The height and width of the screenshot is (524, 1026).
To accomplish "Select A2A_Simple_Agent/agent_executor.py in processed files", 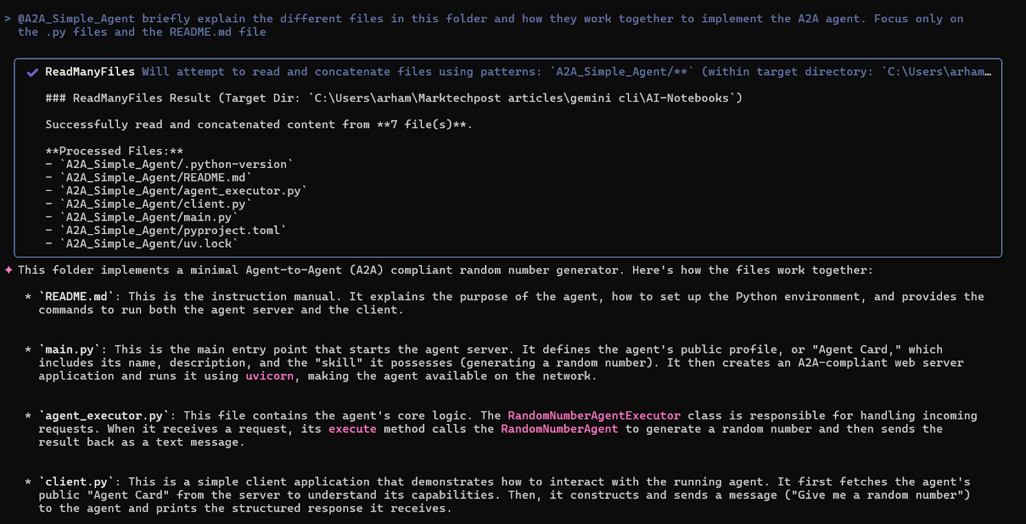I will click(x=183, y=191).
